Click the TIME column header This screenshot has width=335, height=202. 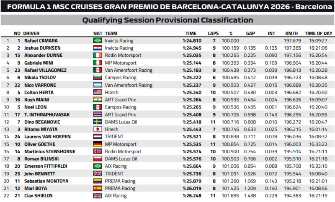191,33
